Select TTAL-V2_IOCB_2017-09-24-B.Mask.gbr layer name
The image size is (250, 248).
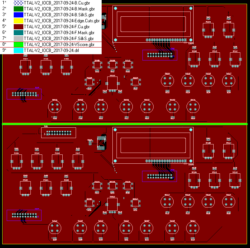(59, 9)
